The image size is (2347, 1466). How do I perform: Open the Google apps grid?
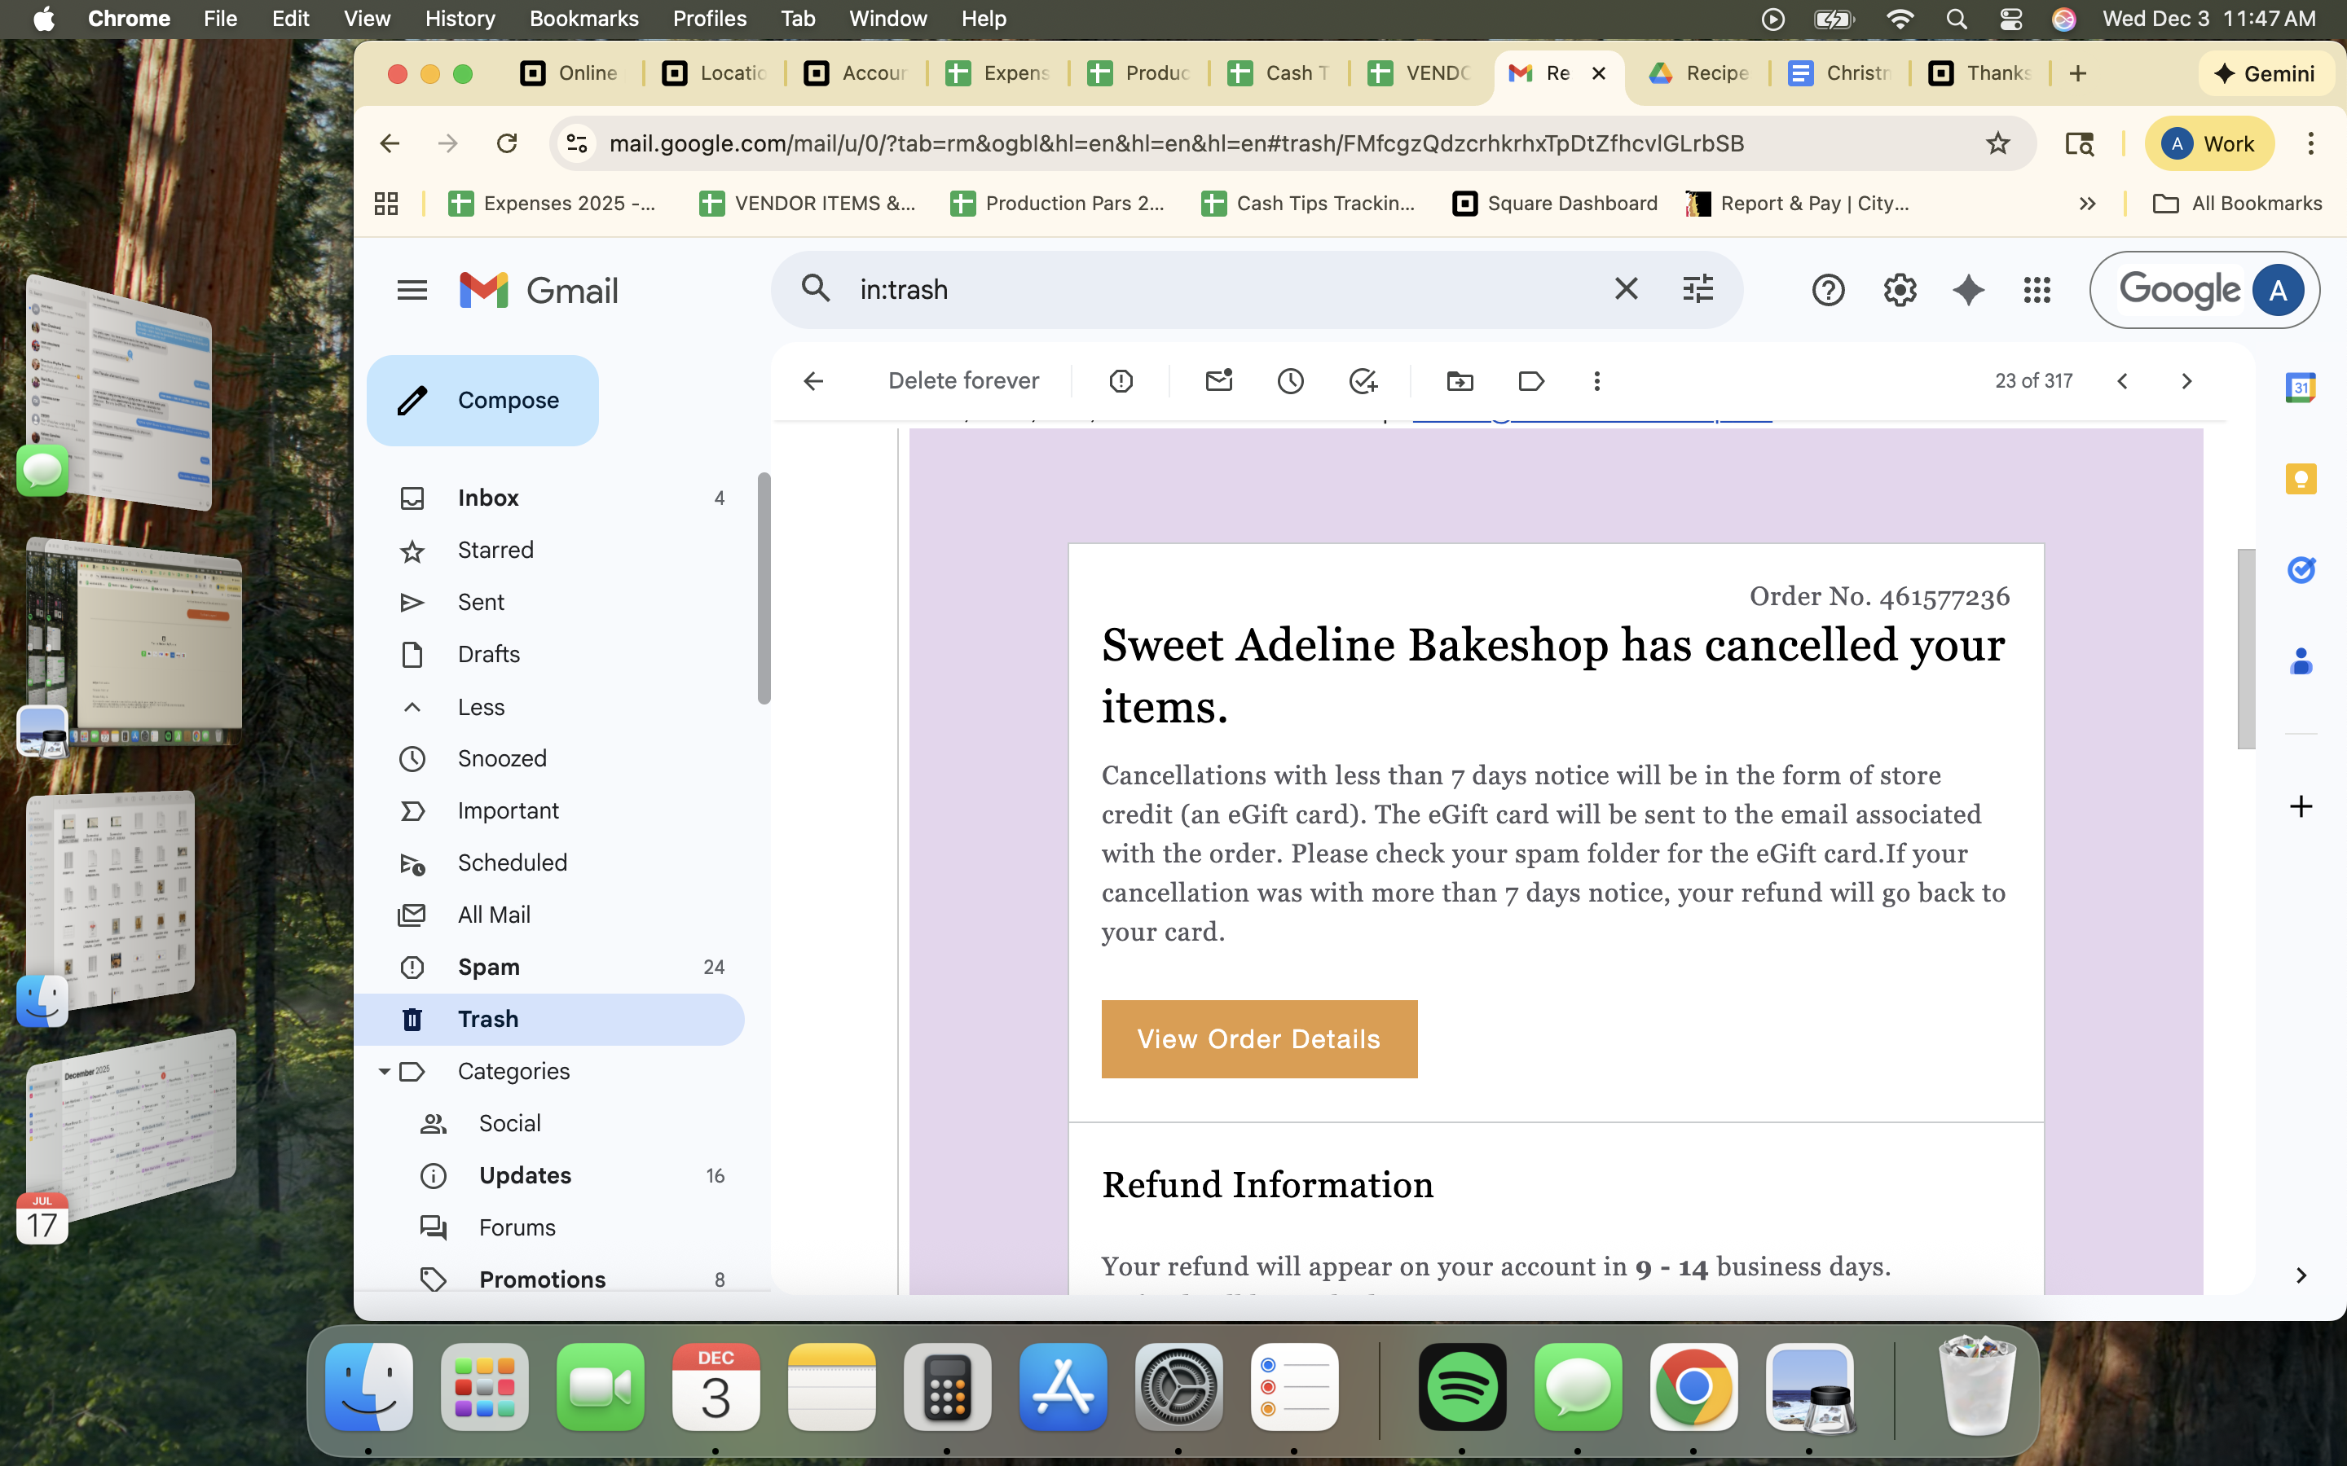point(2037,290)
